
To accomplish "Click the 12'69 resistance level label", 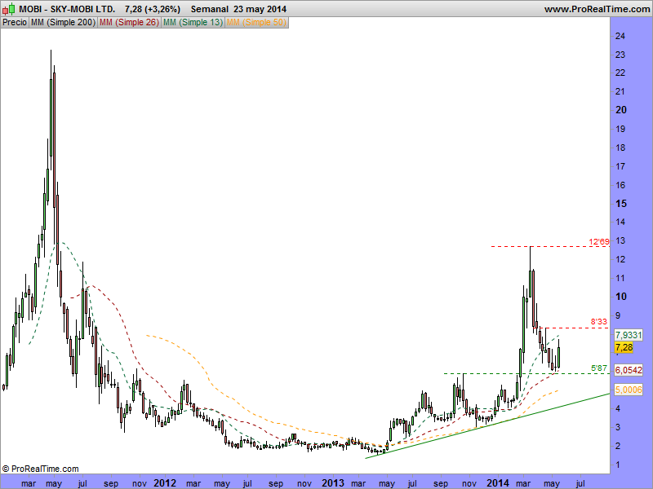I will click(x=599, y=241).
